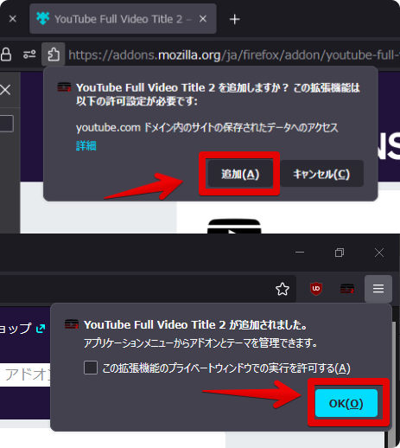400x448 pixels.
Task: Click the external-link icon next to ョップ
Action: [41, 329]
